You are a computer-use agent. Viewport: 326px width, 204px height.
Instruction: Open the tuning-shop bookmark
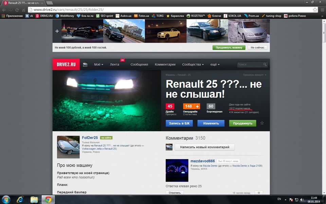tap(272, 16)
